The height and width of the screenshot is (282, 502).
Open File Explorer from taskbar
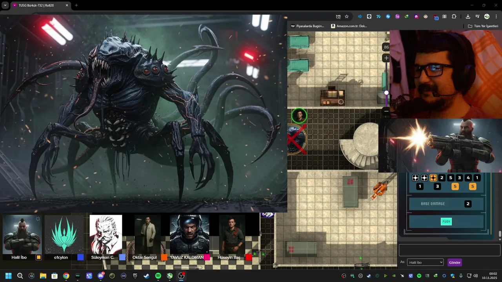point(43,276)
